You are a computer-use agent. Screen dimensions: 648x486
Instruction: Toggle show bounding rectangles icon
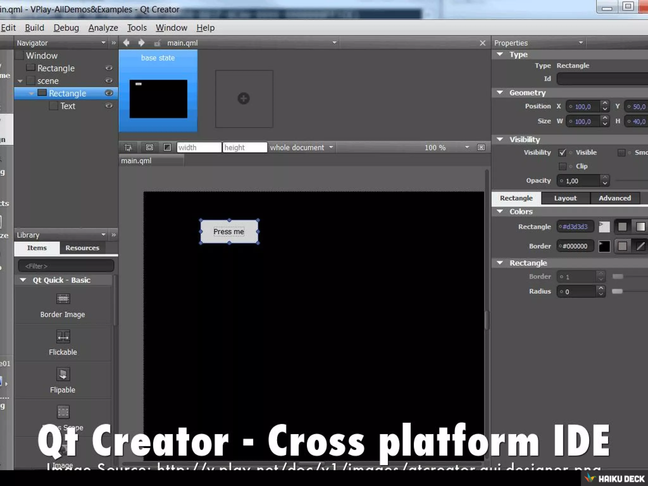pos(149,147)
